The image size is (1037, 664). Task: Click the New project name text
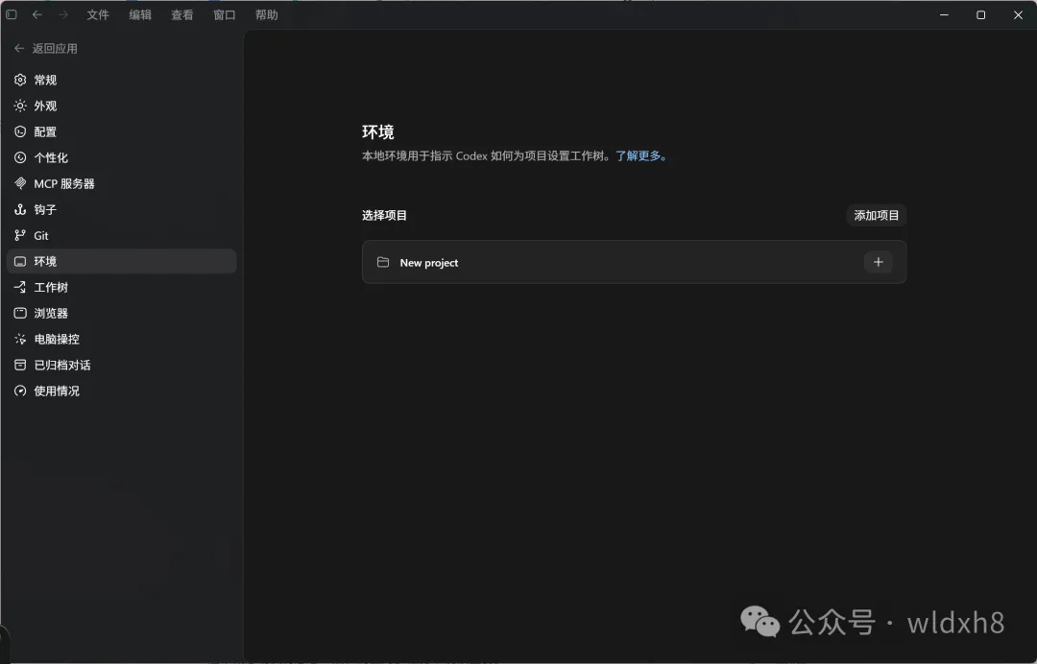pos(429,263)
